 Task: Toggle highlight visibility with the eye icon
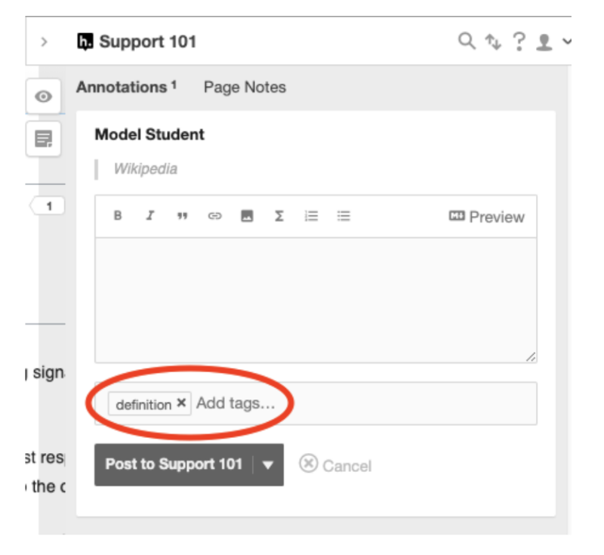(45, 97)
